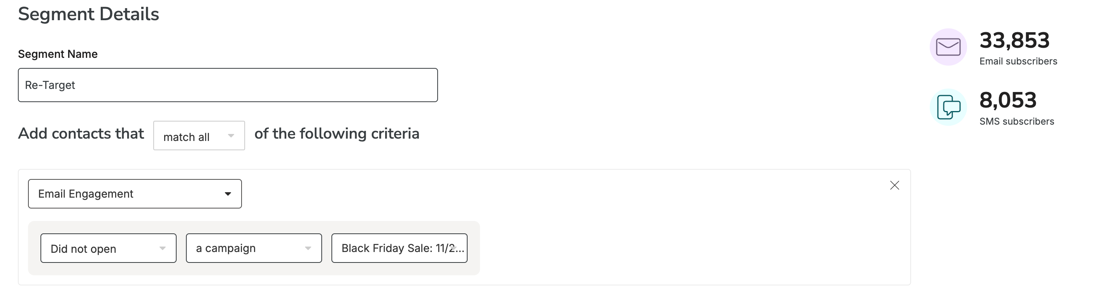Click the 8,053 SMS subscribers count
Image resolution: width=1118 pixels, height=292 pixels.
click(1008, 100)
